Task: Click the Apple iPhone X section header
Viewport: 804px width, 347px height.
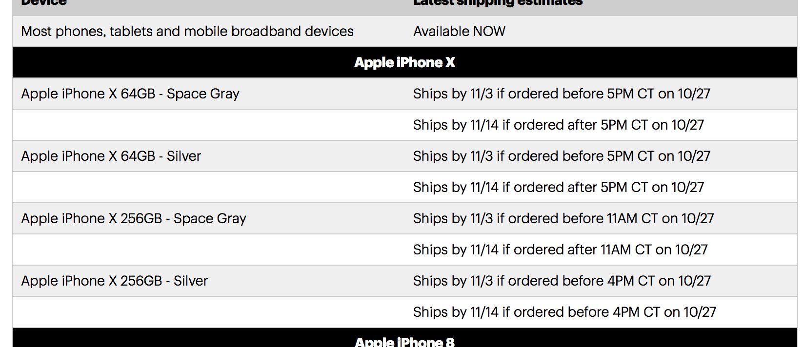Action: [404, 62]
